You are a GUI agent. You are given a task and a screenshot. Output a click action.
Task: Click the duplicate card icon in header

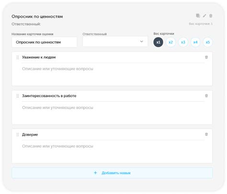198,15
